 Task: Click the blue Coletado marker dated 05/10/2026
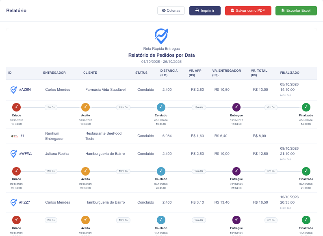pyautogui.click(x=161, y=107)
